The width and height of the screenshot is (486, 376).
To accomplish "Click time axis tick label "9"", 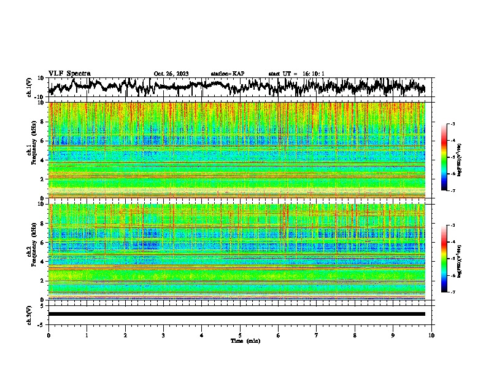I will coord(393,335).
